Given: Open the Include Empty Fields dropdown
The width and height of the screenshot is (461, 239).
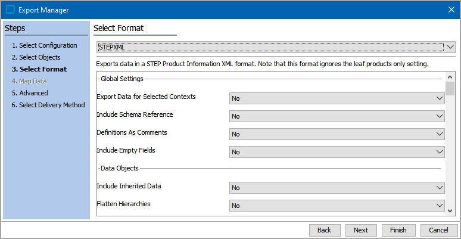Looking at the screenshot, I should click(x=337, y=152).
